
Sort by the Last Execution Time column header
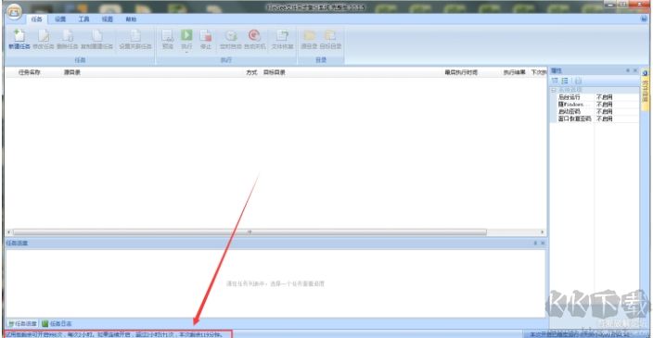[461, 72]
